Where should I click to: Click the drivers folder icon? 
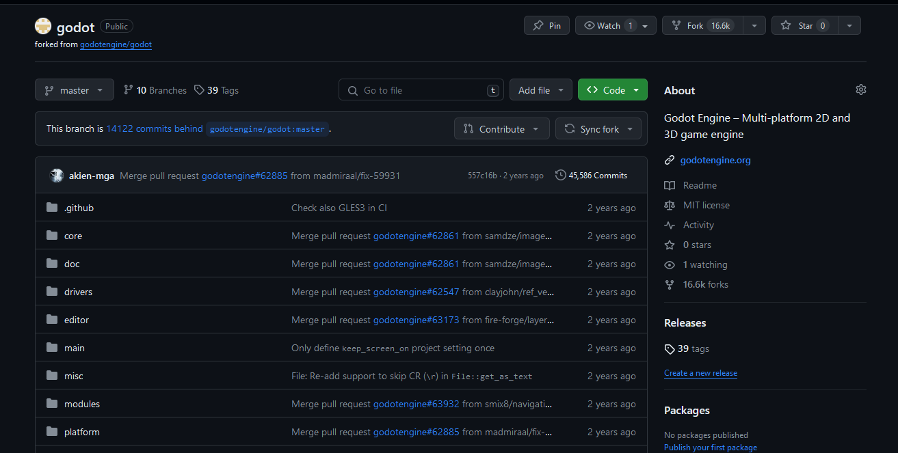pyautogui.click(x=52, y=292)
